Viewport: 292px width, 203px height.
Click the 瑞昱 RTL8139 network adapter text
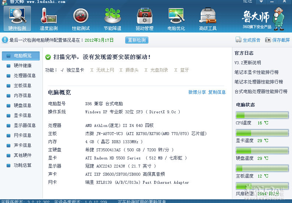pyautogui.click(x=137, y=182)
